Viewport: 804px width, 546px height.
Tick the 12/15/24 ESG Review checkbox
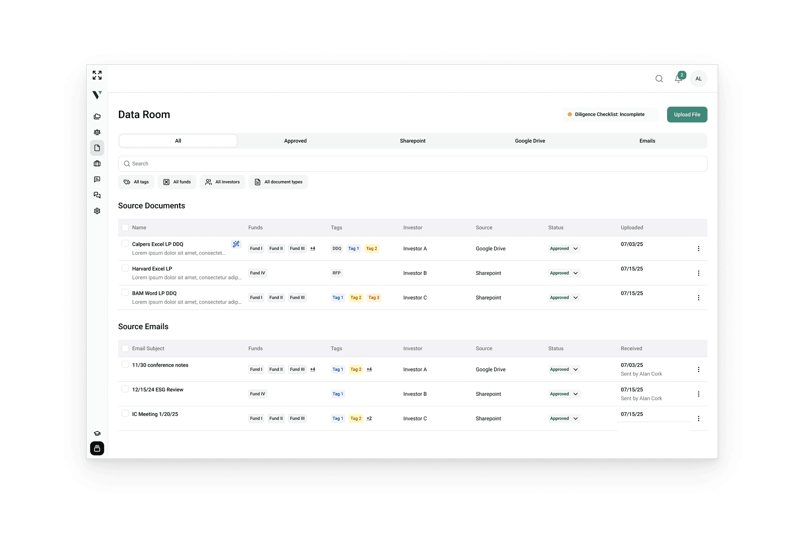125,389
